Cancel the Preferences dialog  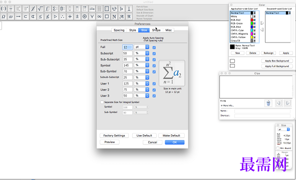[153, 142]
